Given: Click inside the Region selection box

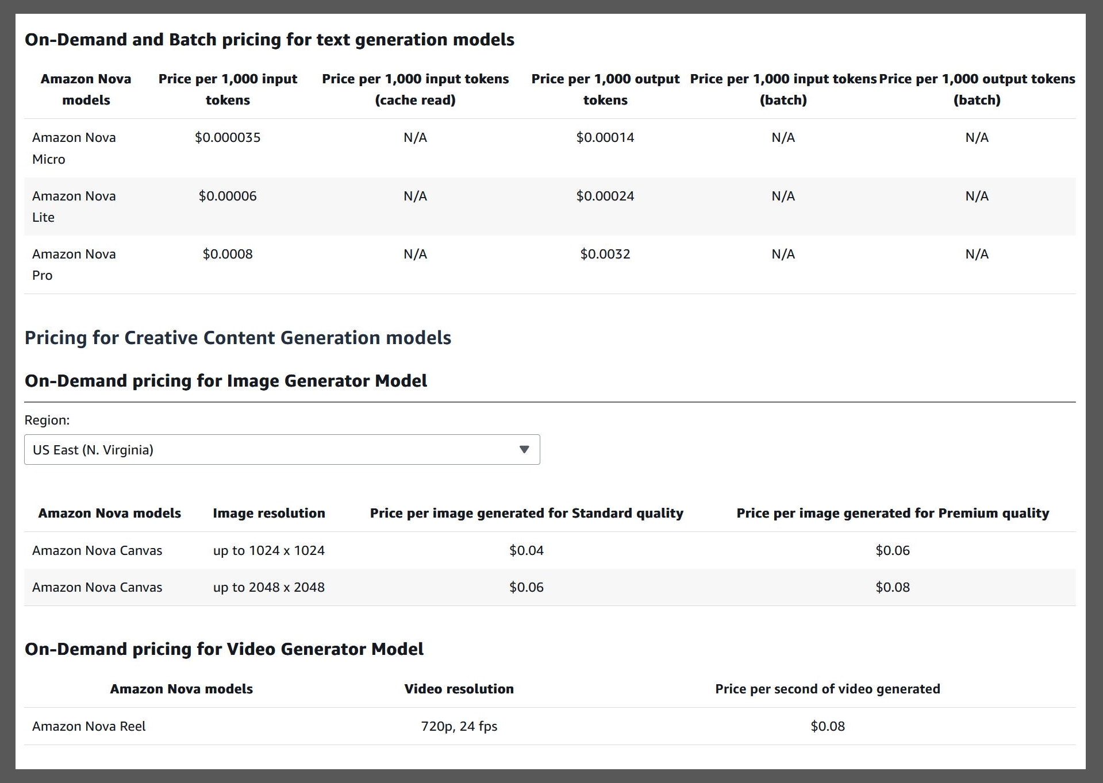Looking at the screenshot, I should point(230,450).
